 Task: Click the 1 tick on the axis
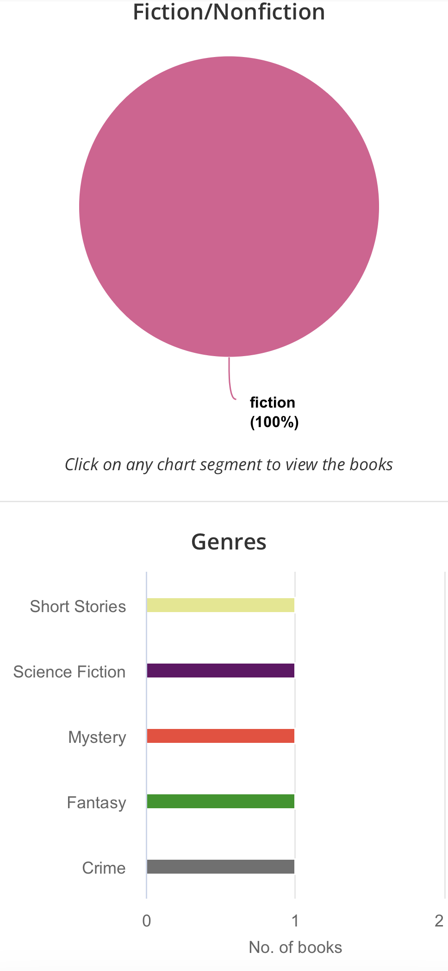coord(295,921)
